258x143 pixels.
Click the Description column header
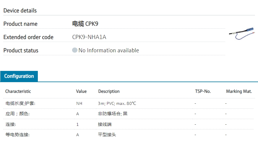(109, 91)
